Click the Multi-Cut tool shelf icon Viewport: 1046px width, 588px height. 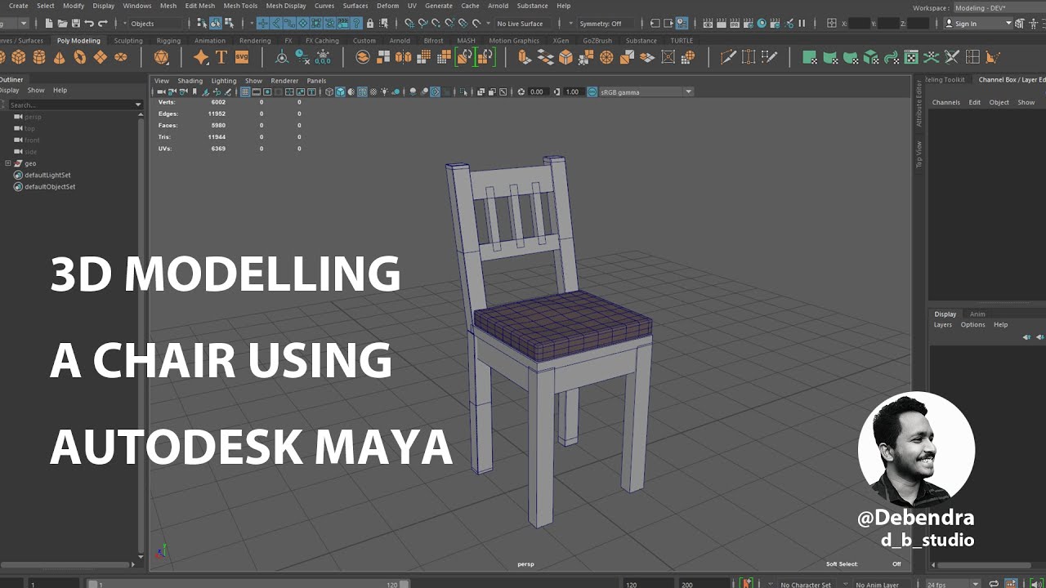coord(727,57)
